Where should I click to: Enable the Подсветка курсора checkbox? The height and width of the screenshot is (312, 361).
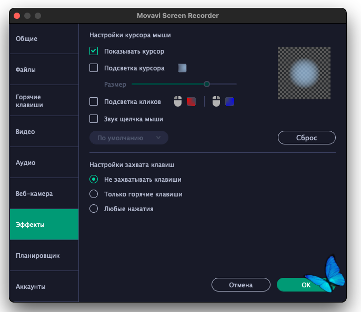(x=94, y=68)
